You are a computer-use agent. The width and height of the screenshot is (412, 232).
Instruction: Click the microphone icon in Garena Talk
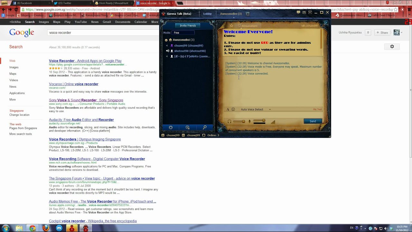pyautogui.click(x=249, y=122)
